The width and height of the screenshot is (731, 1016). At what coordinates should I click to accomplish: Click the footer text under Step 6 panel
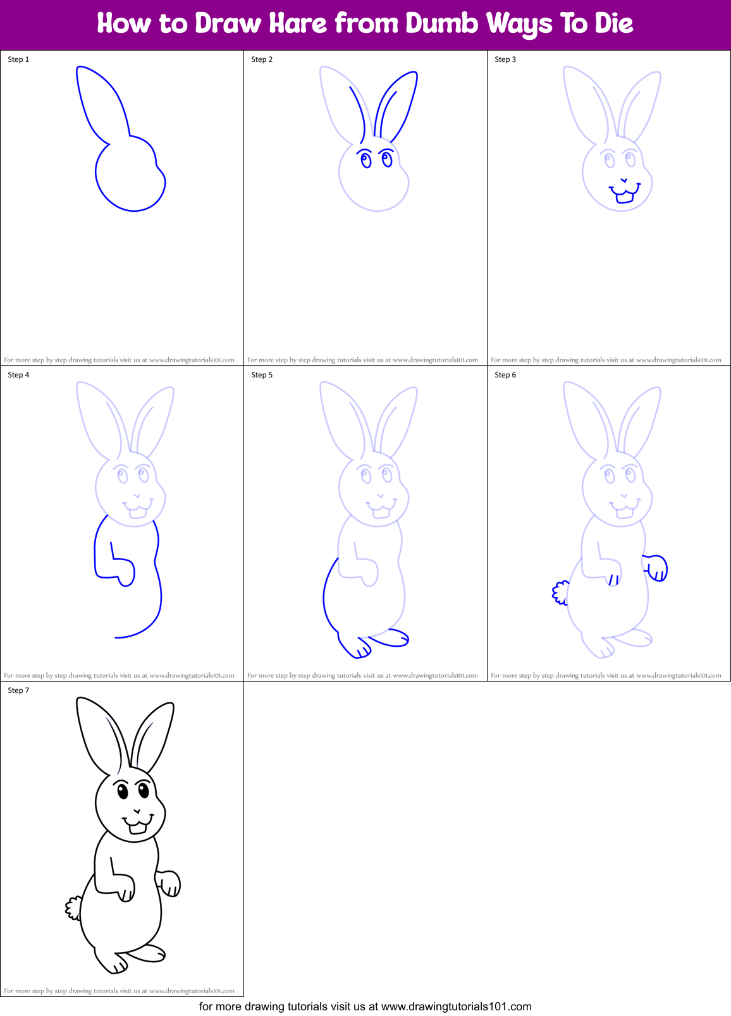click(x=606, y=675)
